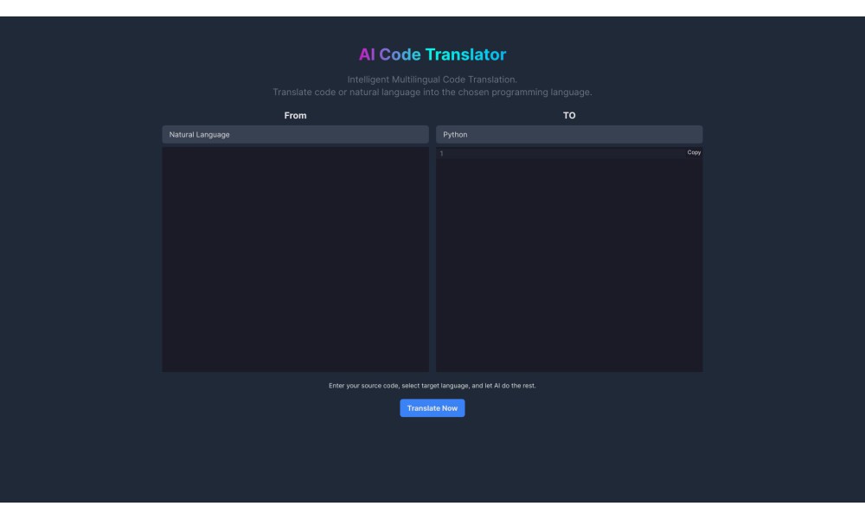The image size is (865, 519).
Task: Open the Natural Language source dropdown
Action: click(x=295, y=135)
